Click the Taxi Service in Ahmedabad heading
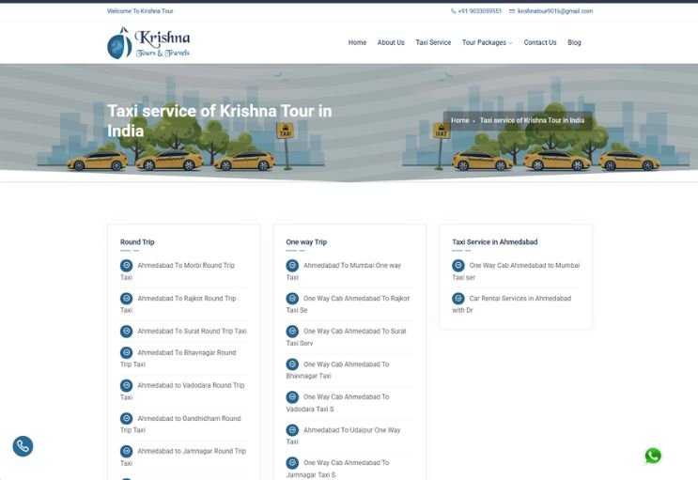The width and height of the screenshot is (698, 480). (494, 242)
